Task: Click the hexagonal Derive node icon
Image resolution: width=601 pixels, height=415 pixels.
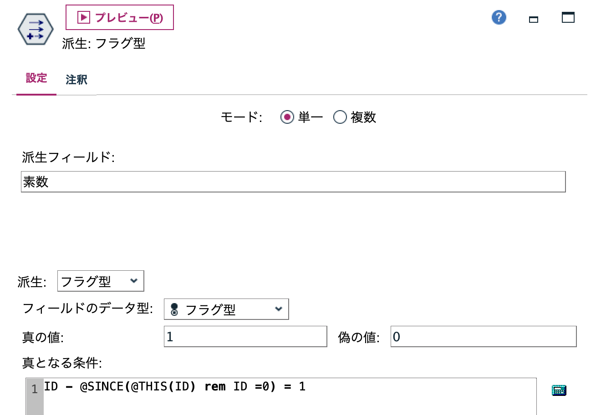Action: pos(35,28)
